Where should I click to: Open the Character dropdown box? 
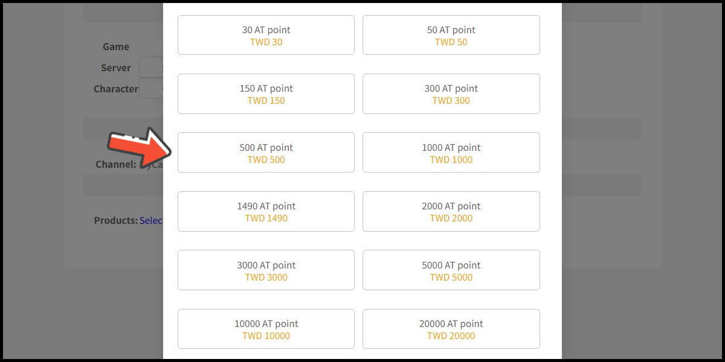(151, 89)
